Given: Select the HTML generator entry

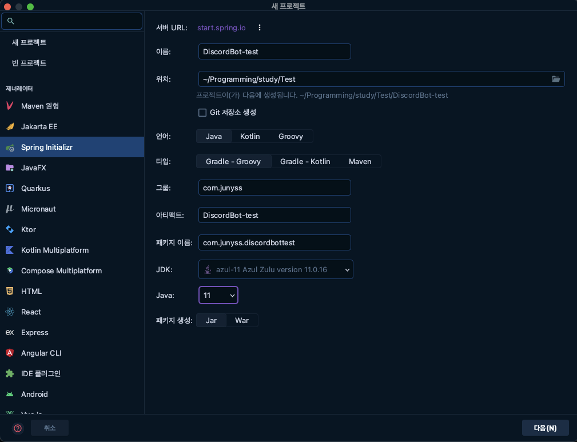Looking at the screenshot, I should (72, 291).
